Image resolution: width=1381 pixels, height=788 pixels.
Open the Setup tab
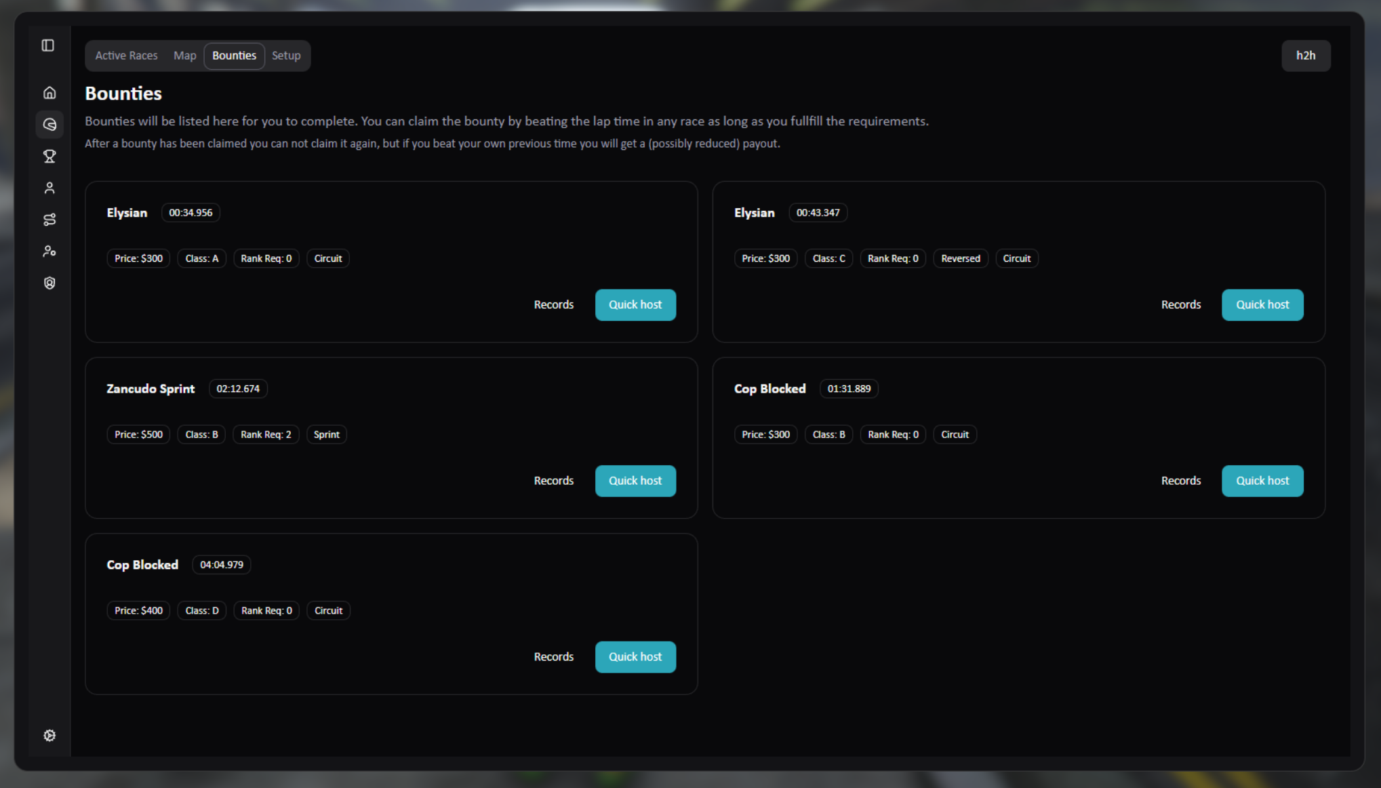pyautogui.click(x=286, y=56)
